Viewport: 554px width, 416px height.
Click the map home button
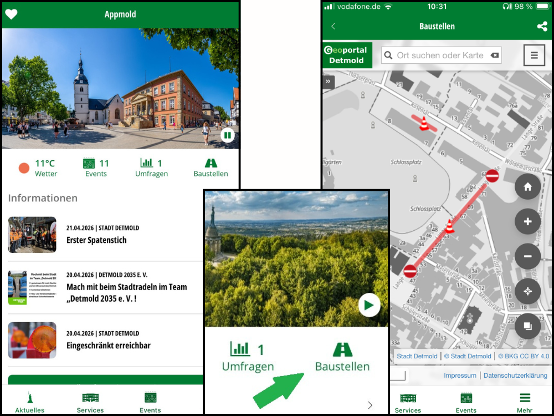[527, 187]
